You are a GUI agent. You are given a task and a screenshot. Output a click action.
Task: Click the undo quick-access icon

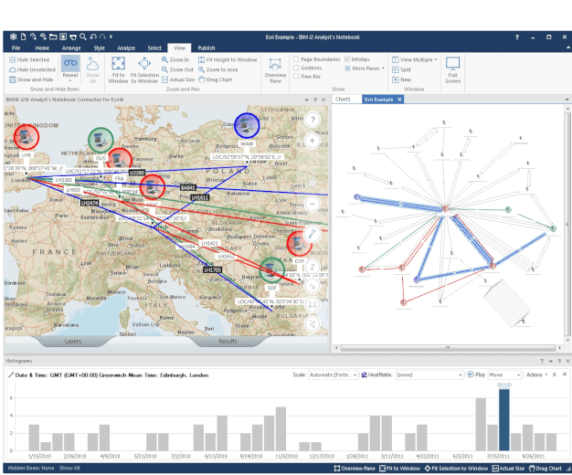point(93,37)
